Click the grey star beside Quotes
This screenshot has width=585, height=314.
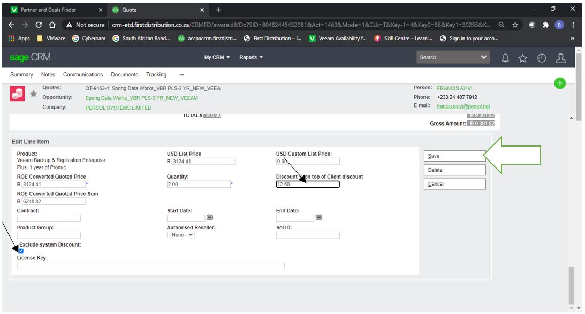tap(33, 94)
